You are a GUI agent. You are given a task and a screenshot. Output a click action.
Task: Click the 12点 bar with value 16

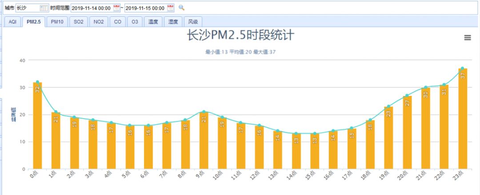click(x=259, y=147)
